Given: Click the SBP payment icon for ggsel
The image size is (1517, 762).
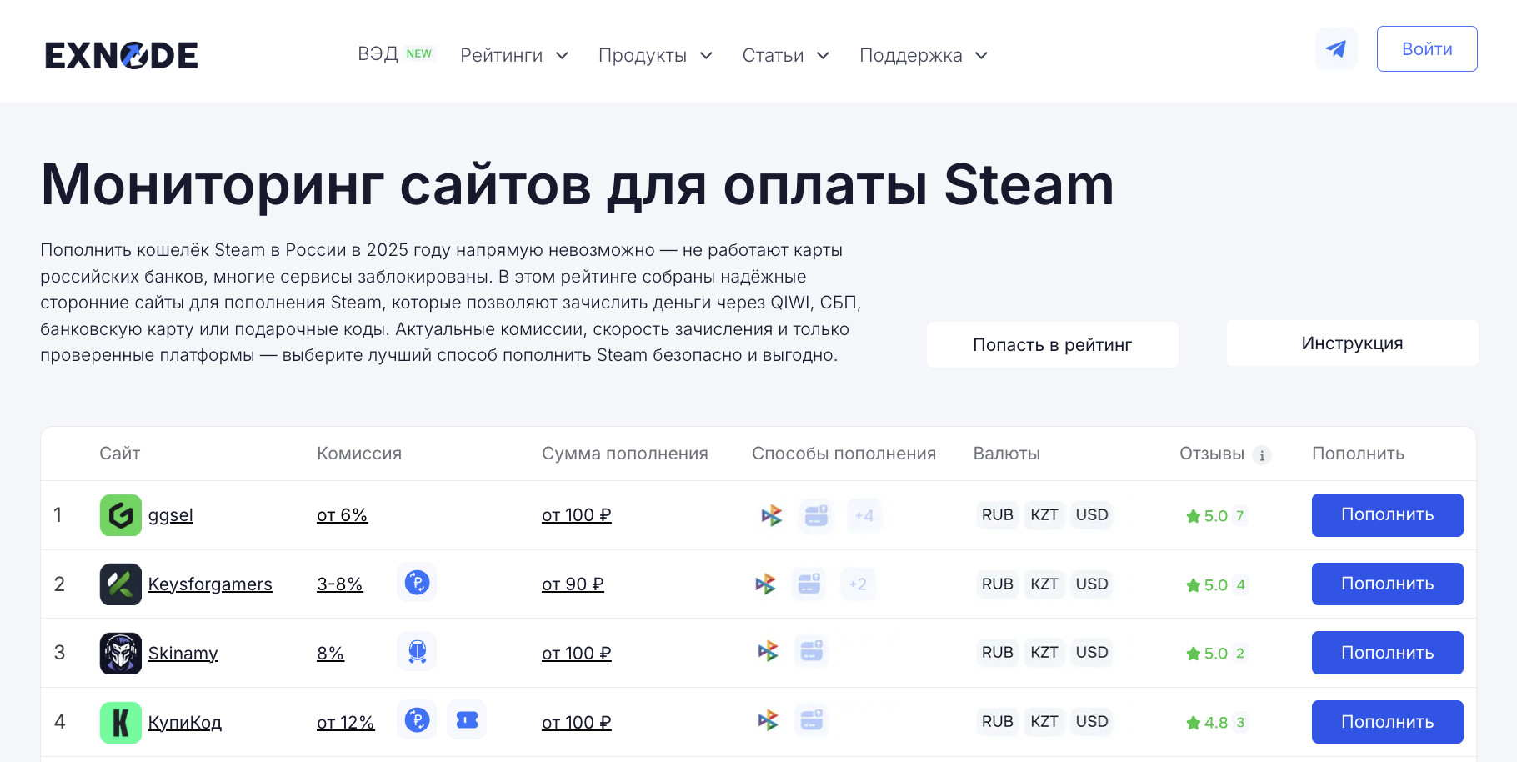Looking at the screenshot, I should pyautogui.click(x=771, y=516).
